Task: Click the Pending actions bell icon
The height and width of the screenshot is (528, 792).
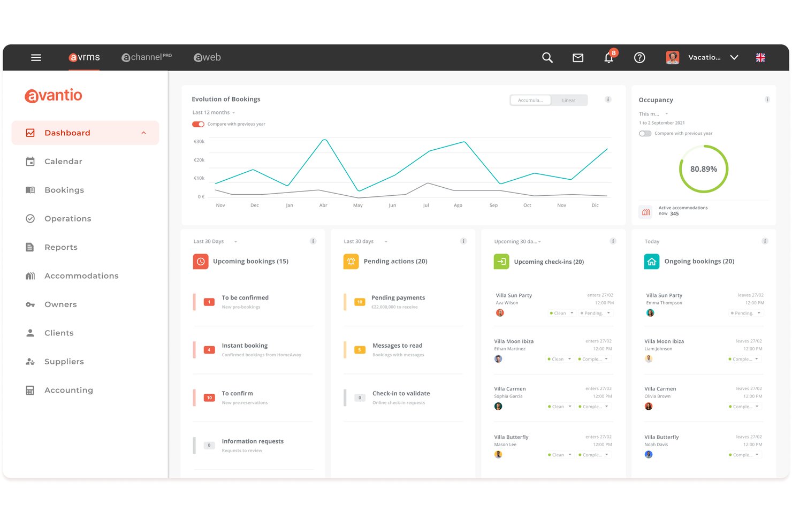Action: pyautogui.click(x=351, y=262)
